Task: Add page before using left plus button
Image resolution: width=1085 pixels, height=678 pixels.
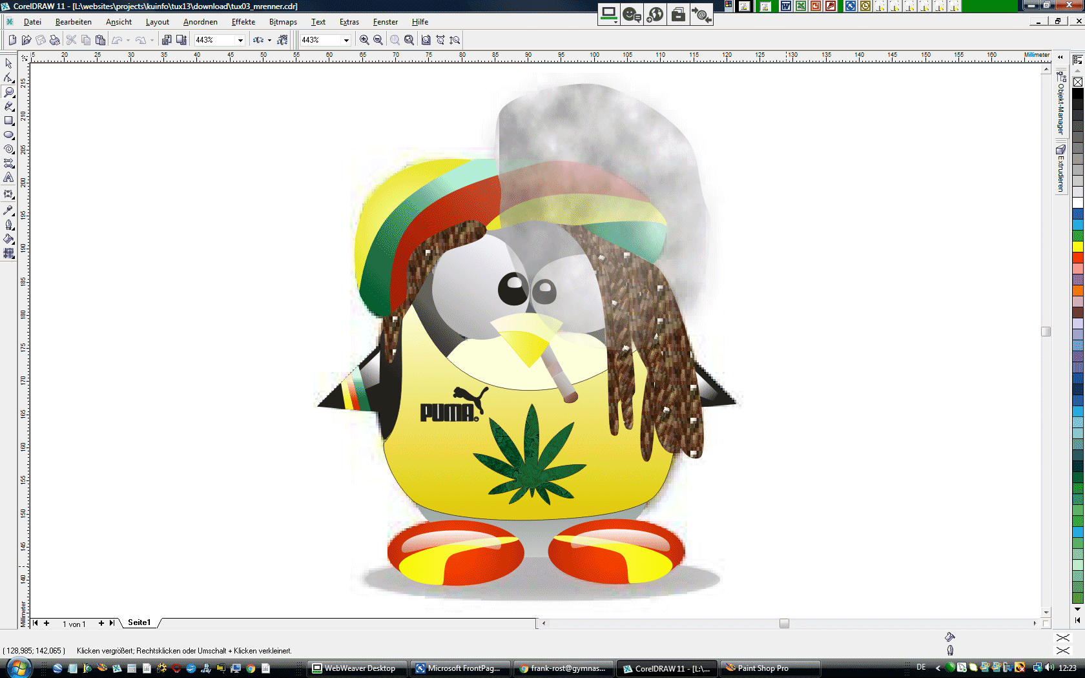Action: pos(46,623)
